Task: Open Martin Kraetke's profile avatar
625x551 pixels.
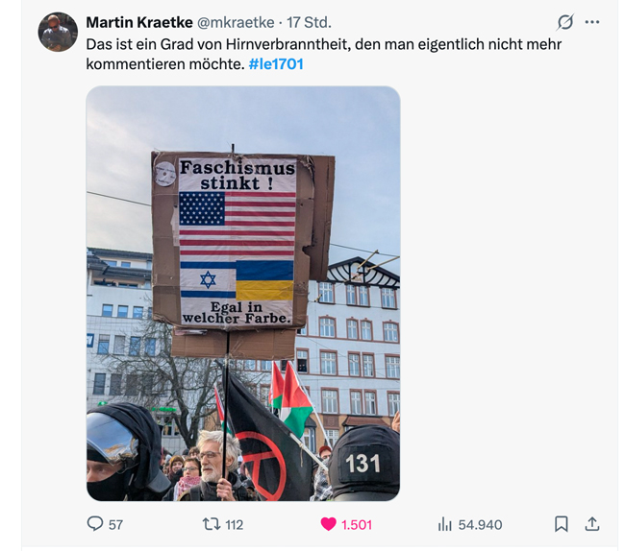Action: [58, 32]
